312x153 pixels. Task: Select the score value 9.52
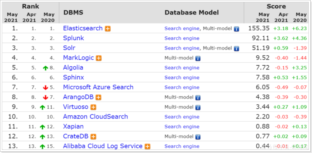pos(262,58)
